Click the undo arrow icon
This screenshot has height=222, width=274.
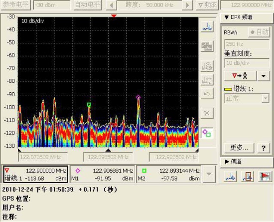[207, 94]
